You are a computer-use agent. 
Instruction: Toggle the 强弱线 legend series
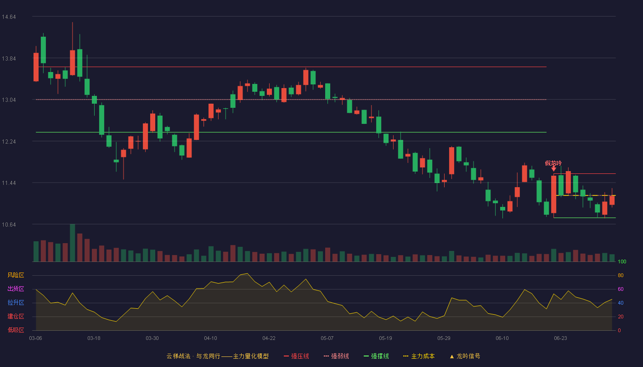click(x=336, y=356)
